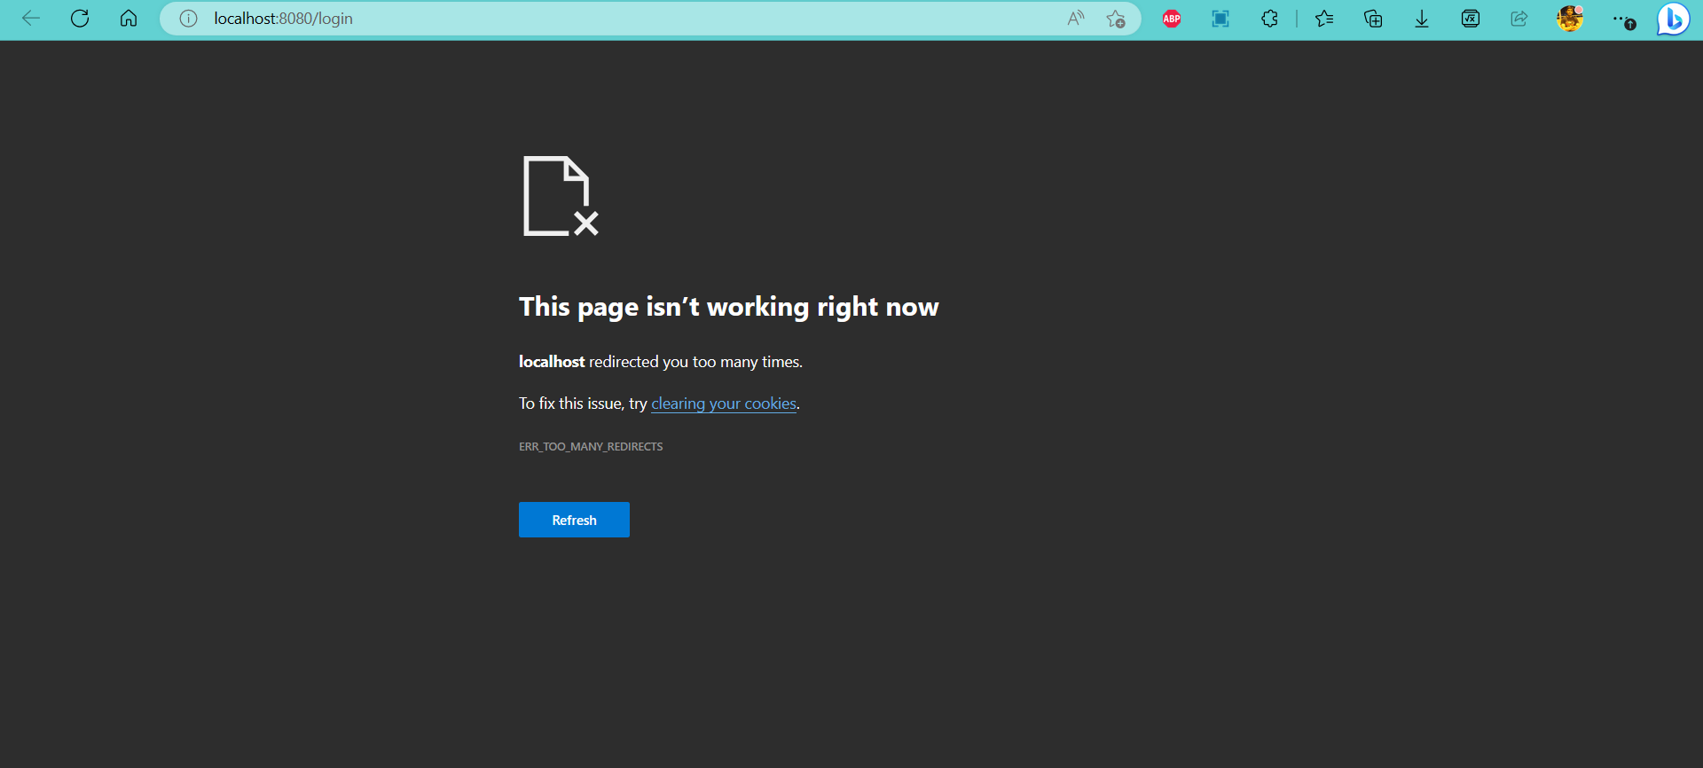Select the ERR_TOO_MANY_REDIRECTS error code text

point(591,447)
